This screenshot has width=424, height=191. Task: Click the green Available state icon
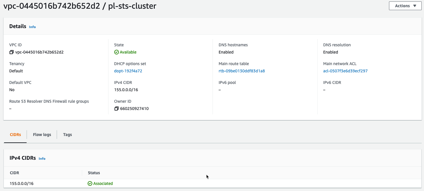coord(116,52)
